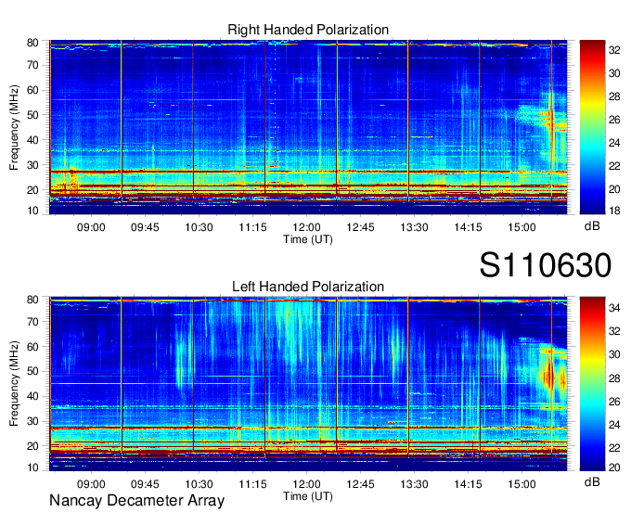The image size is (631, 512).
Task: Click the "09:45" tick under the Right Handed plot
Action: tap(145, 227)
